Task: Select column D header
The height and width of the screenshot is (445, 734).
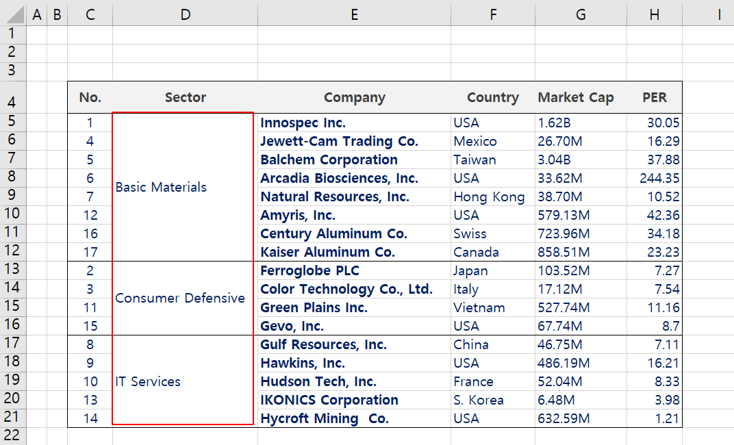Action: point(186,14)
